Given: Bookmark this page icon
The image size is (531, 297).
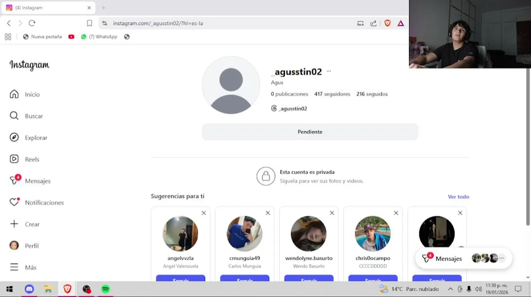Looking at the screenshot, I should tap(89, 23).
